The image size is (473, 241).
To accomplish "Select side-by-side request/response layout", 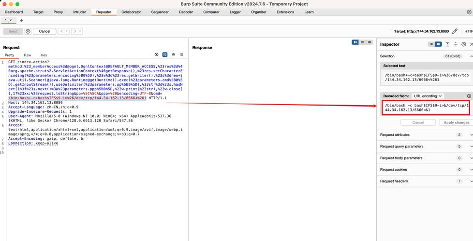I will point(355,42).
